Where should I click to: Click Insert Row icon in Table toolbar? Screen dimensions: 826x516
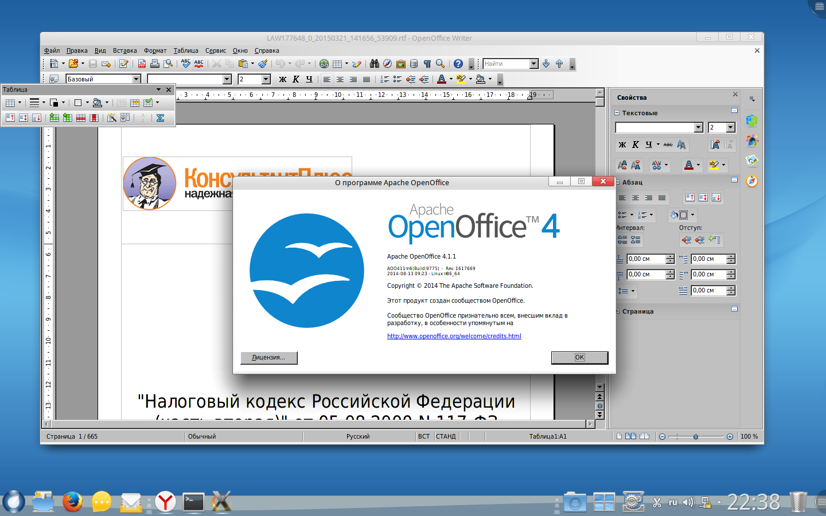coord(54,118)
